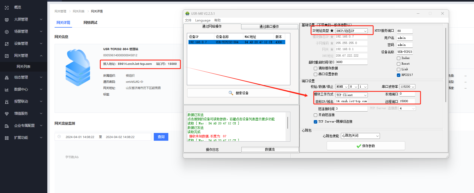The image size is (474, 193).
Task: Click the HTTP服务端口 field
Action: pos(405,31)
